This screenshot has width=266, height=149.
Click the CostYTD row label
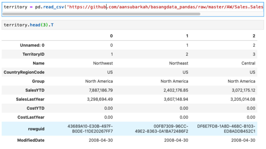click(x=36, y=108)
